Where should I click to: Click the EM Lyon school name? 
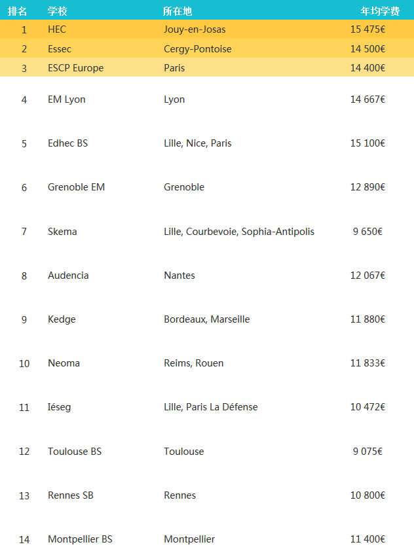[x=67, y=99]
